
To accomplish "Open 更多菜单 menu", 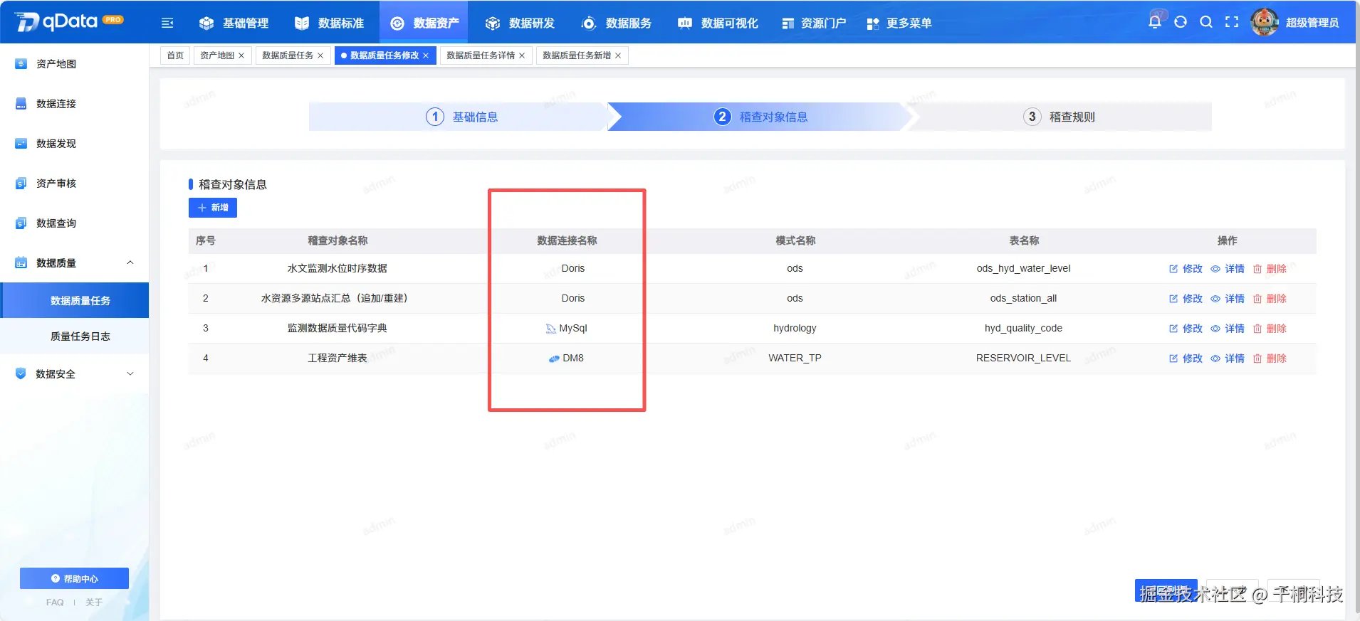I will click(899, 23).
